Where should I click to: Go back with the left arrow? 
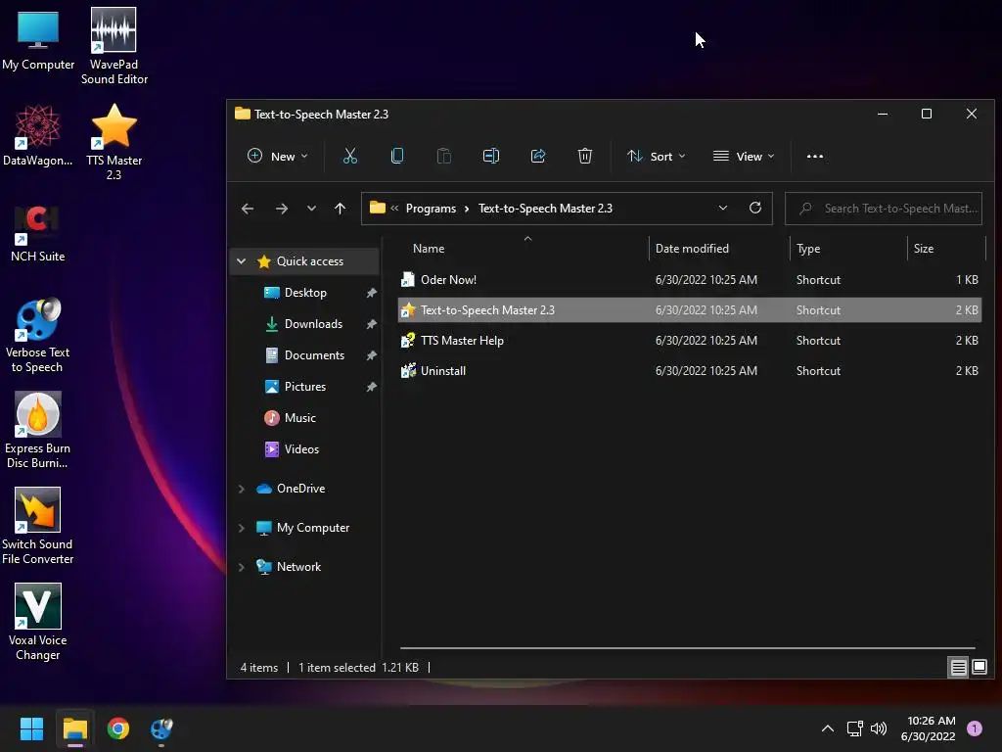[248, 209]
